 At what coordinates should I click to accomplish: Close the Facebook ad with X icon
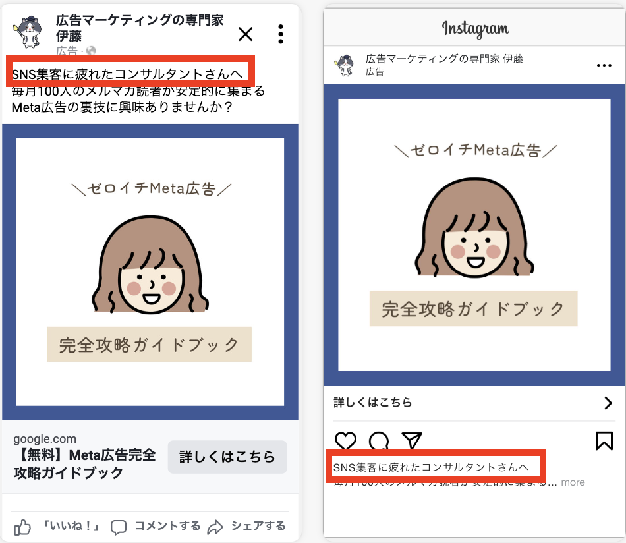click(245, 34)
